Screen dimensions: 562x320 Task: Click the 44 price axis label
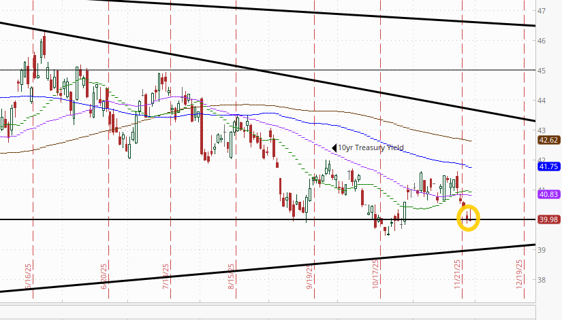pos(541,101)
